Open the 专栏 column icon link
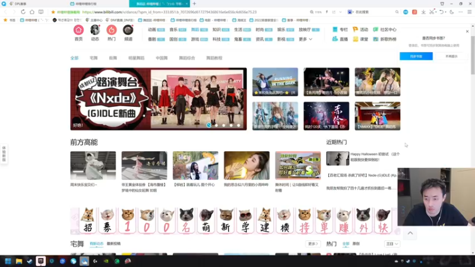The width and height of the screenshot is (475, 267). [340, 30]
